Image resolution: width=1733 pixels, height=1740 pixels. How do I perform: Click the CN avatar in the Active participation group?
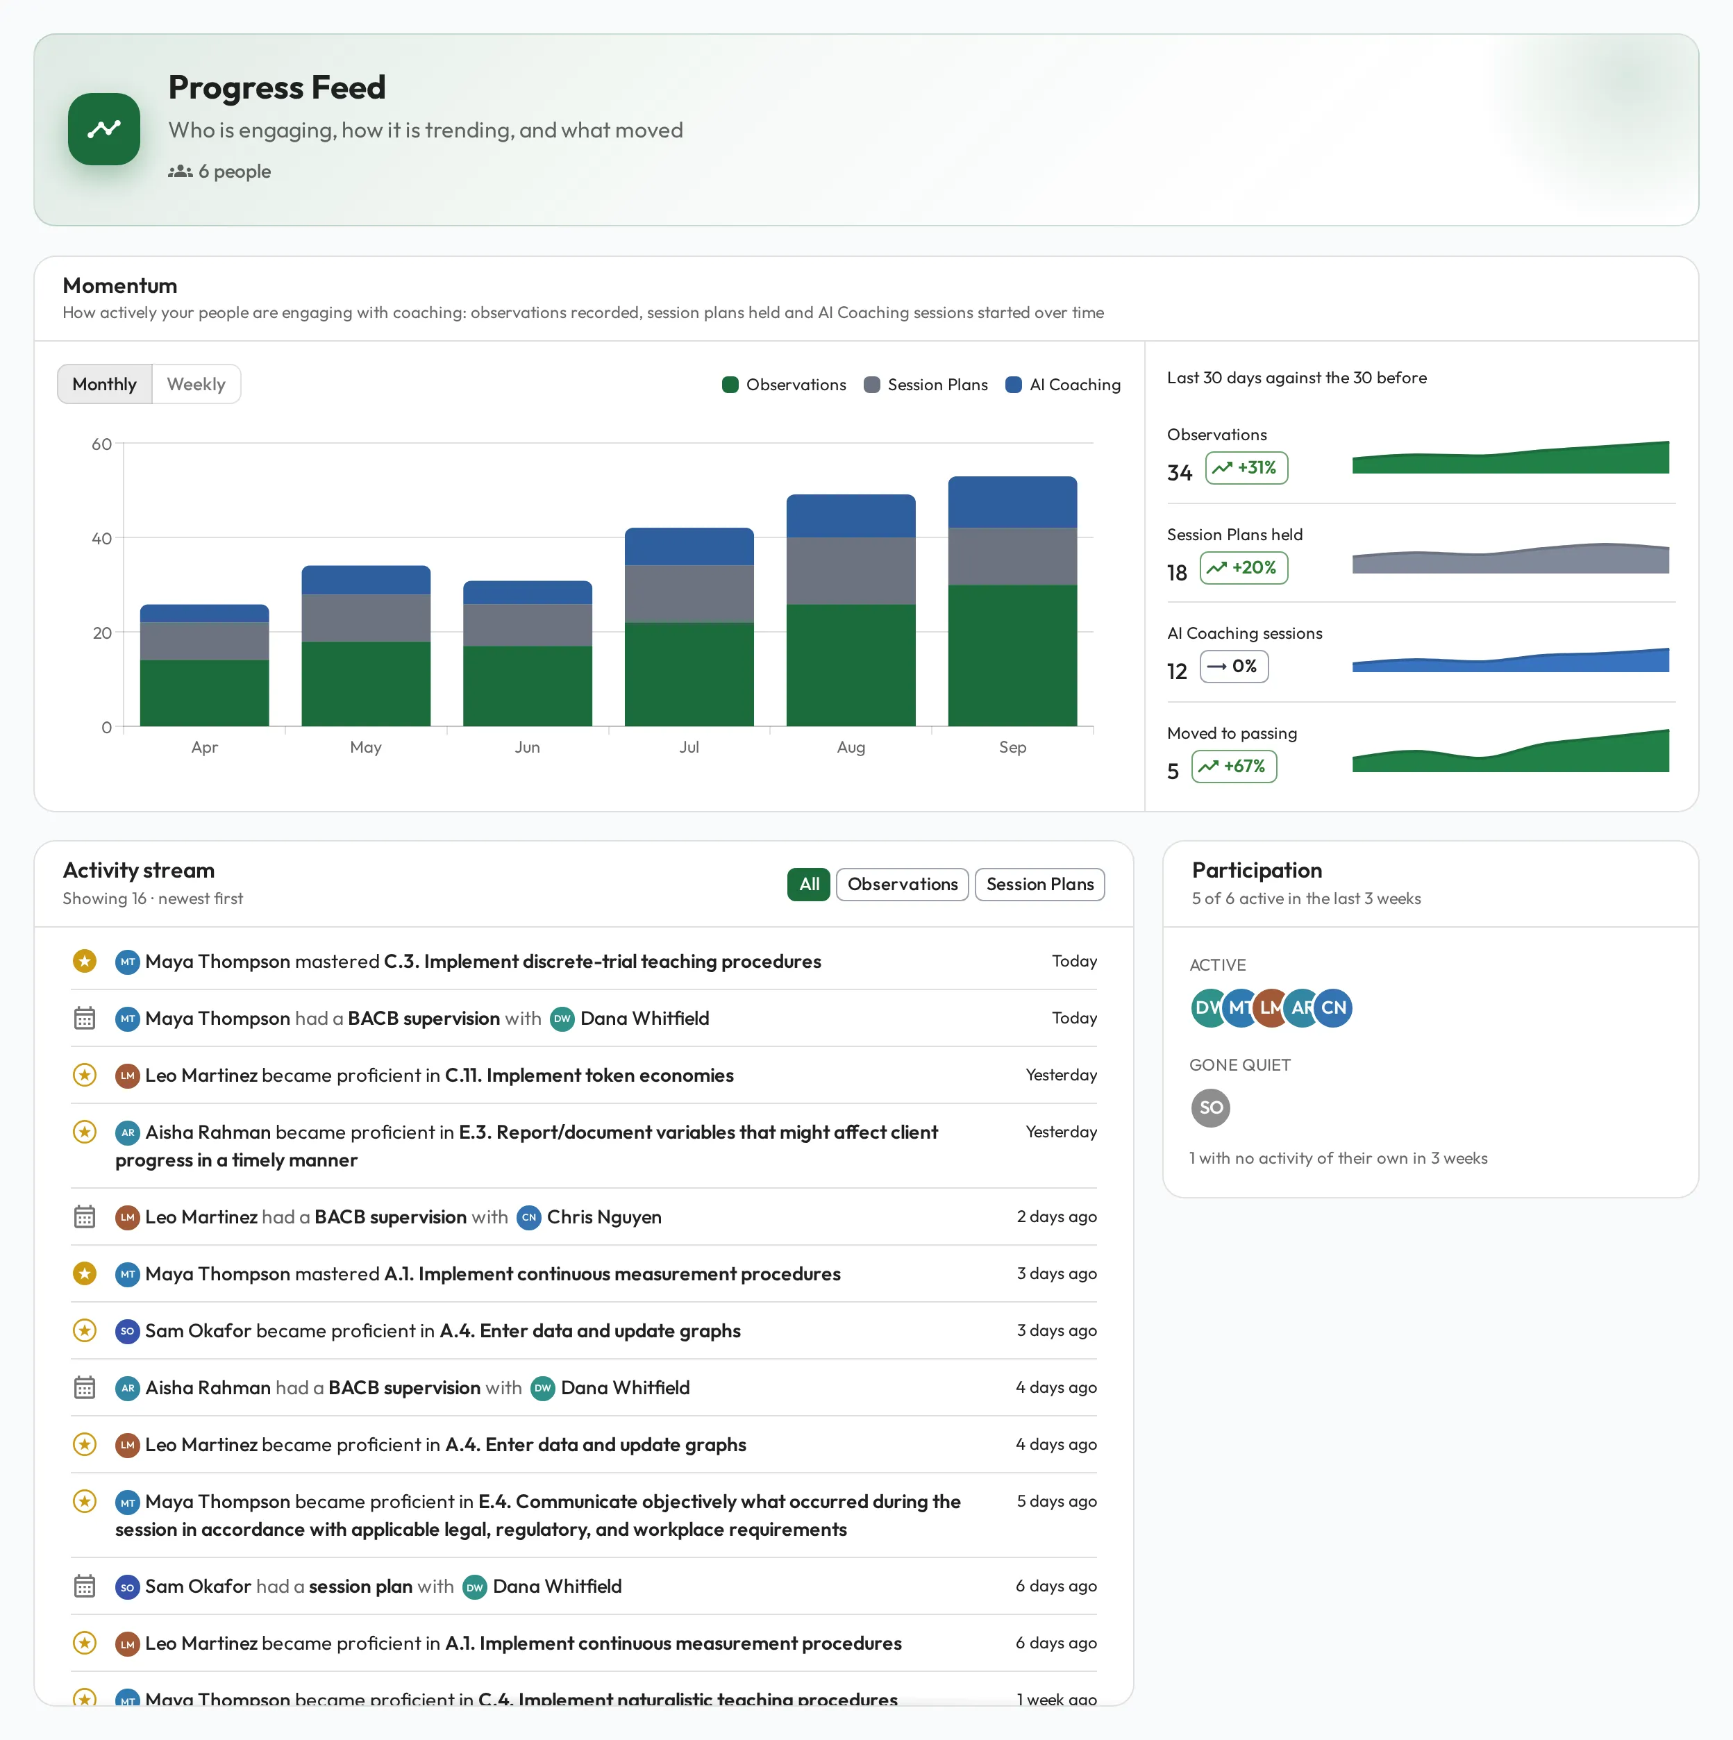[1333, 1007]
